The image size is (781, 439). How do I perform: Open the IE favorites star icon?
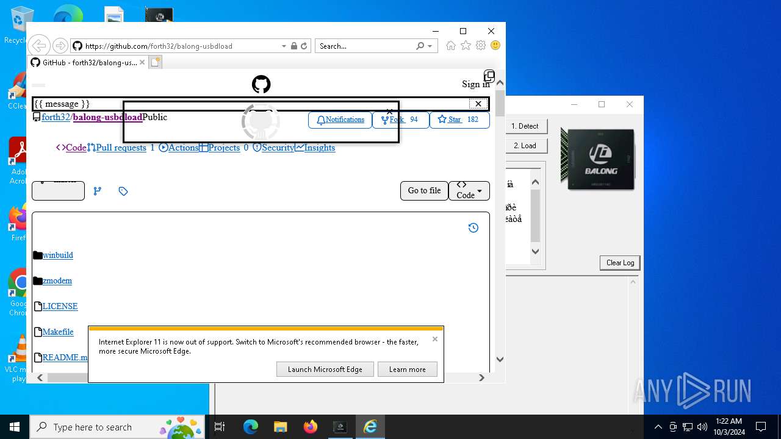tap(466, 46)
